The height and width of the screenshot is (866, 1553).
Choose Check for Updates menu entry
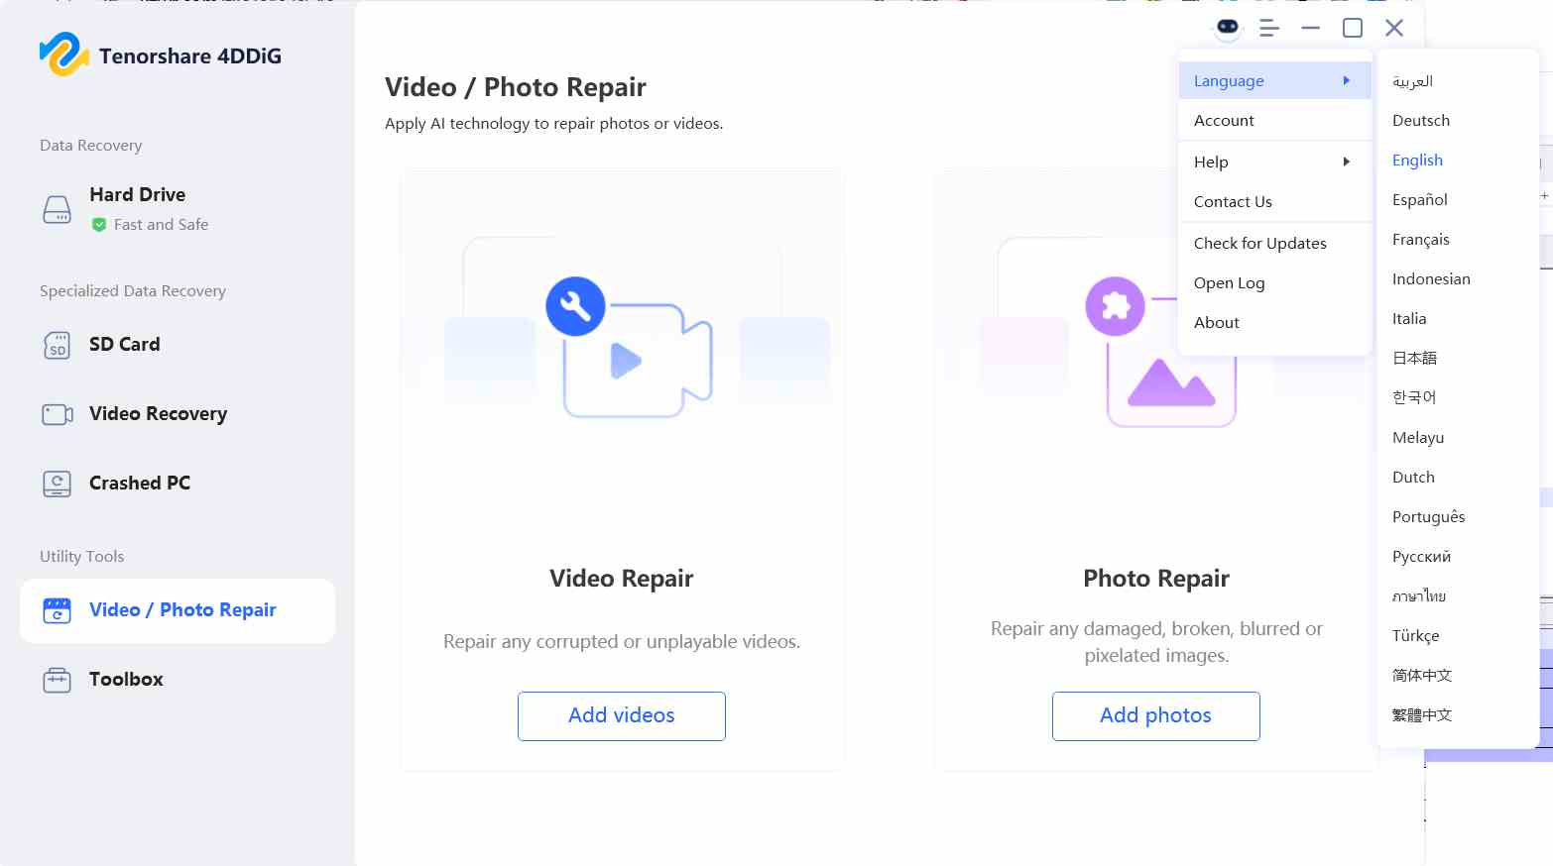[1274, 243]
